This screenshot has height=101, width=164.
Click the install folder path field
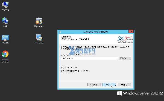coord(89,58)
